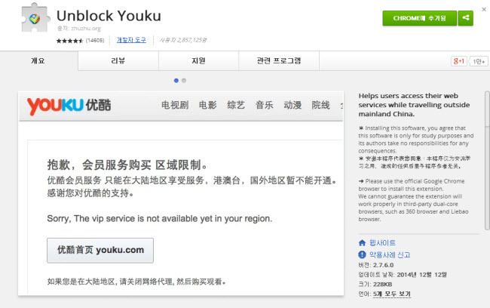Click the 악용사례 신고 report abuse link
Image resolution: width=490 pixels, height=308 pixels.
[390, 254]
